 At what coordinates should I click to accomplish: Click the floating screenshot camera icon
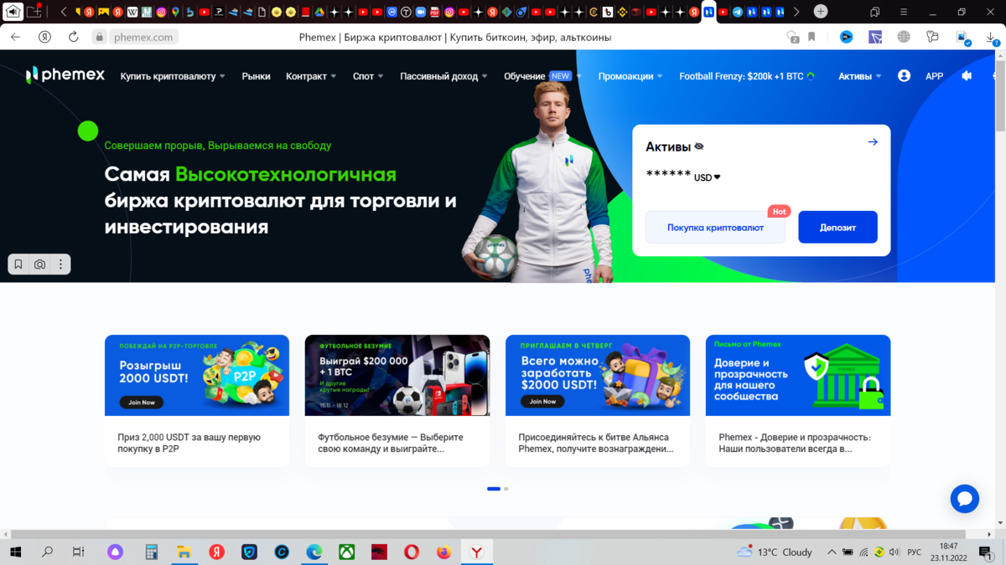pyautogui.click(x=39, y=265)
